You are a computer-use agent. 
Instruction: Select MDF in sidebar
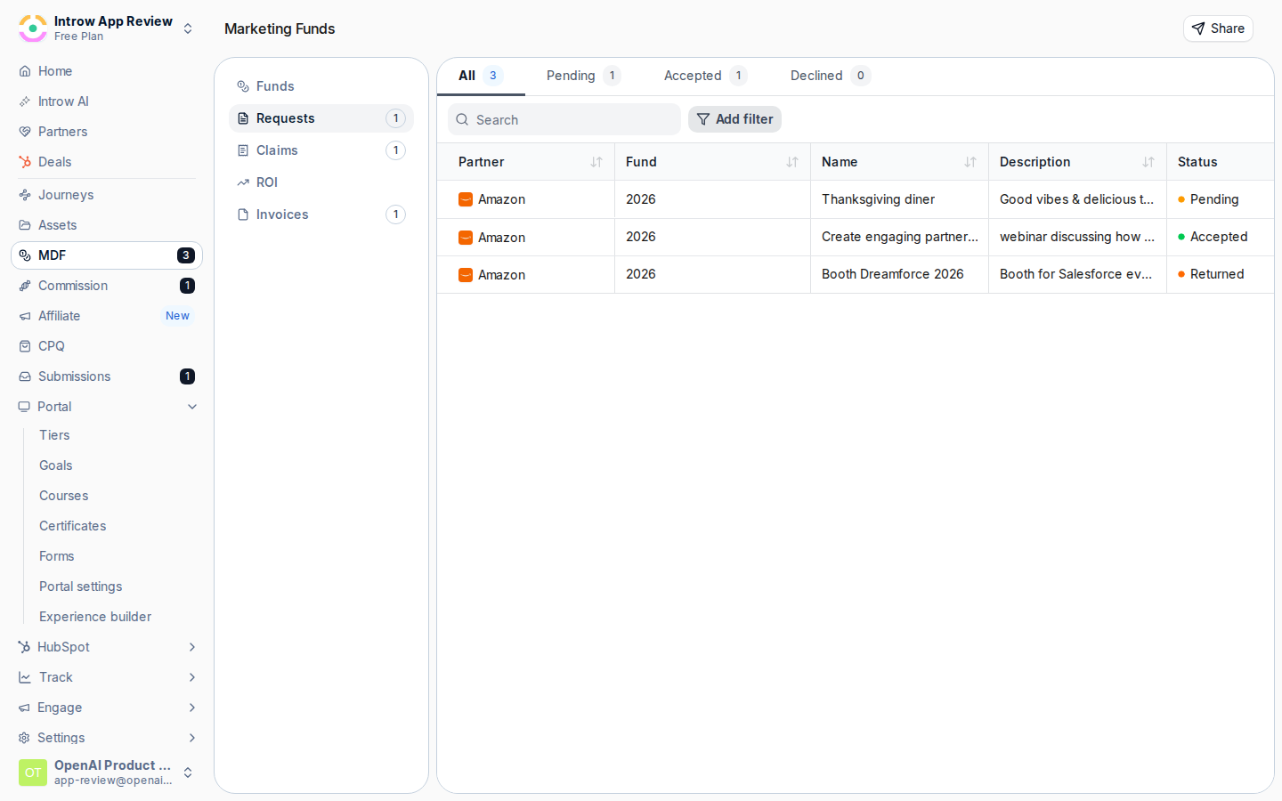(x=107, y=255)
